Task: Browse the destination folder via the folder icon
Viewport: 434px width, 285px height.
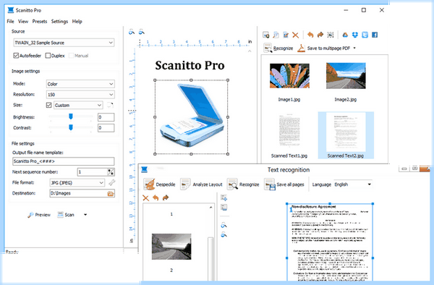Action: (111, 193)
